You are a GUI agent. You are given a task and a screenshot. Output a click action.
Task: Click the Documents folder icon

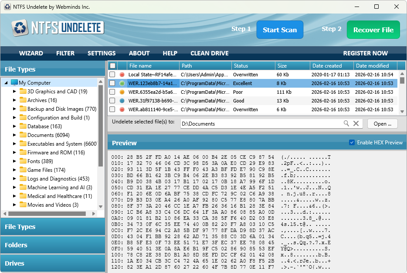(x=23, y=135)
